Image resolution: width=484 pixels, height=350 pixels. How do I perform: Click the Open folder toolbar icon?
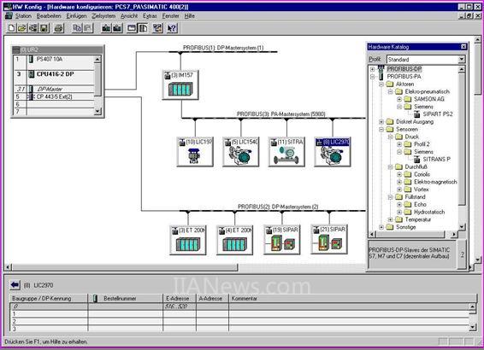point(22,28)
